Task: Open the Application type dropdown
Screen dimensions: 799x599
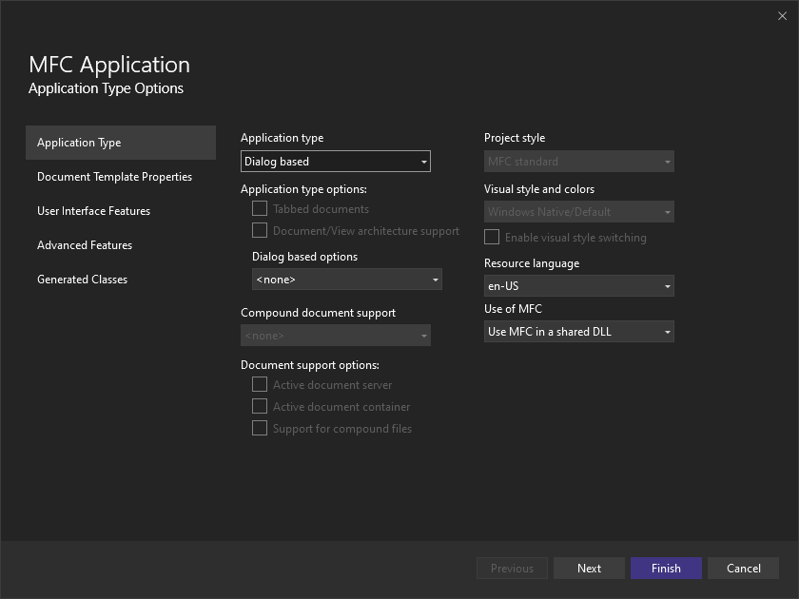Action: click(x=335, y=162)
